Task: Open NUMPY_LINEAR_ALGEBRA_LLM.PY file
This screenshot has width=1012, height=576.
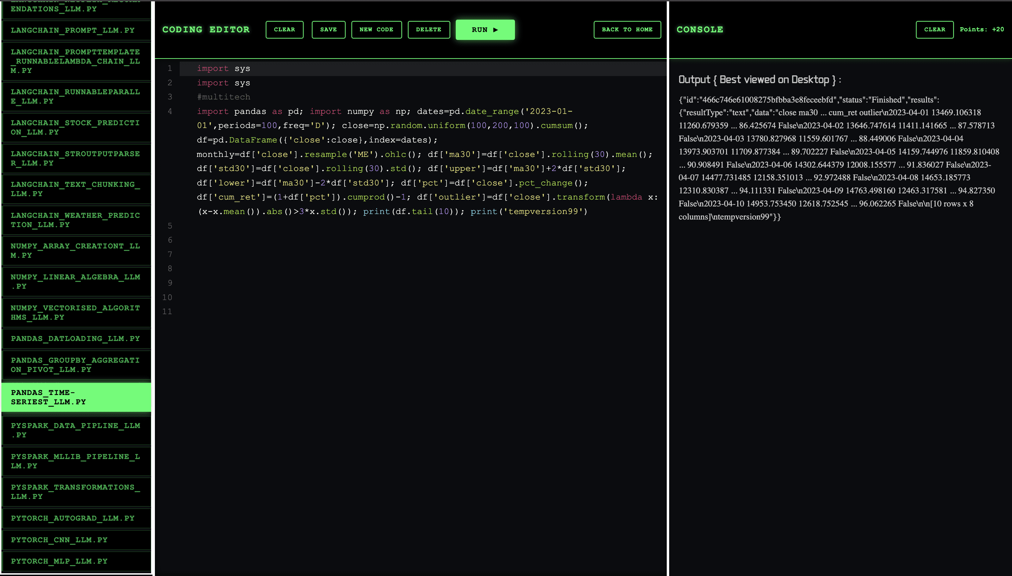Action: pos(76,281)
